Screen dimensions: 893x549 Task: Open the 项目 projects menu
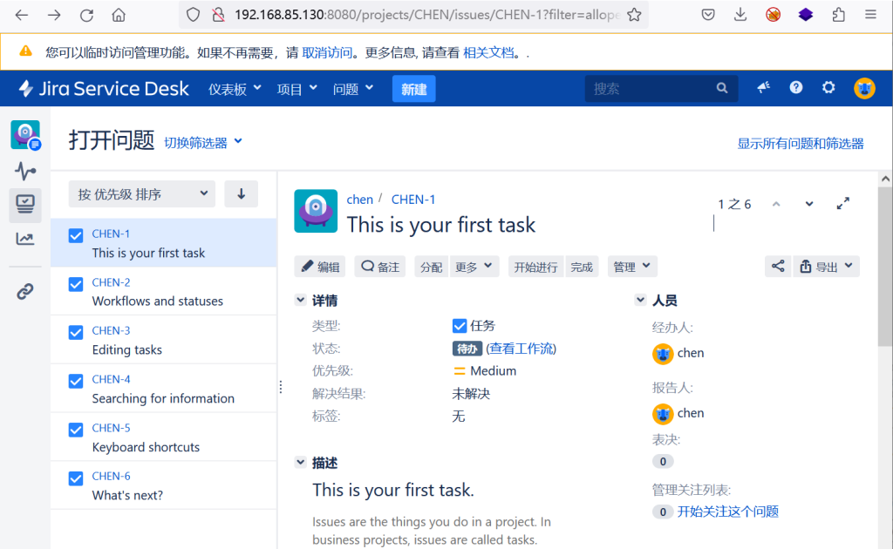pyautogui.click(x=297, y=89)
